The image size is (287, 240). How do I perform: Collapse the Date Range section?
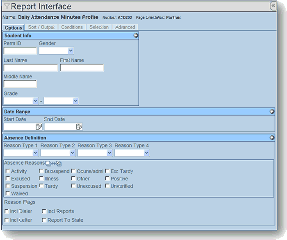point(272,112)
